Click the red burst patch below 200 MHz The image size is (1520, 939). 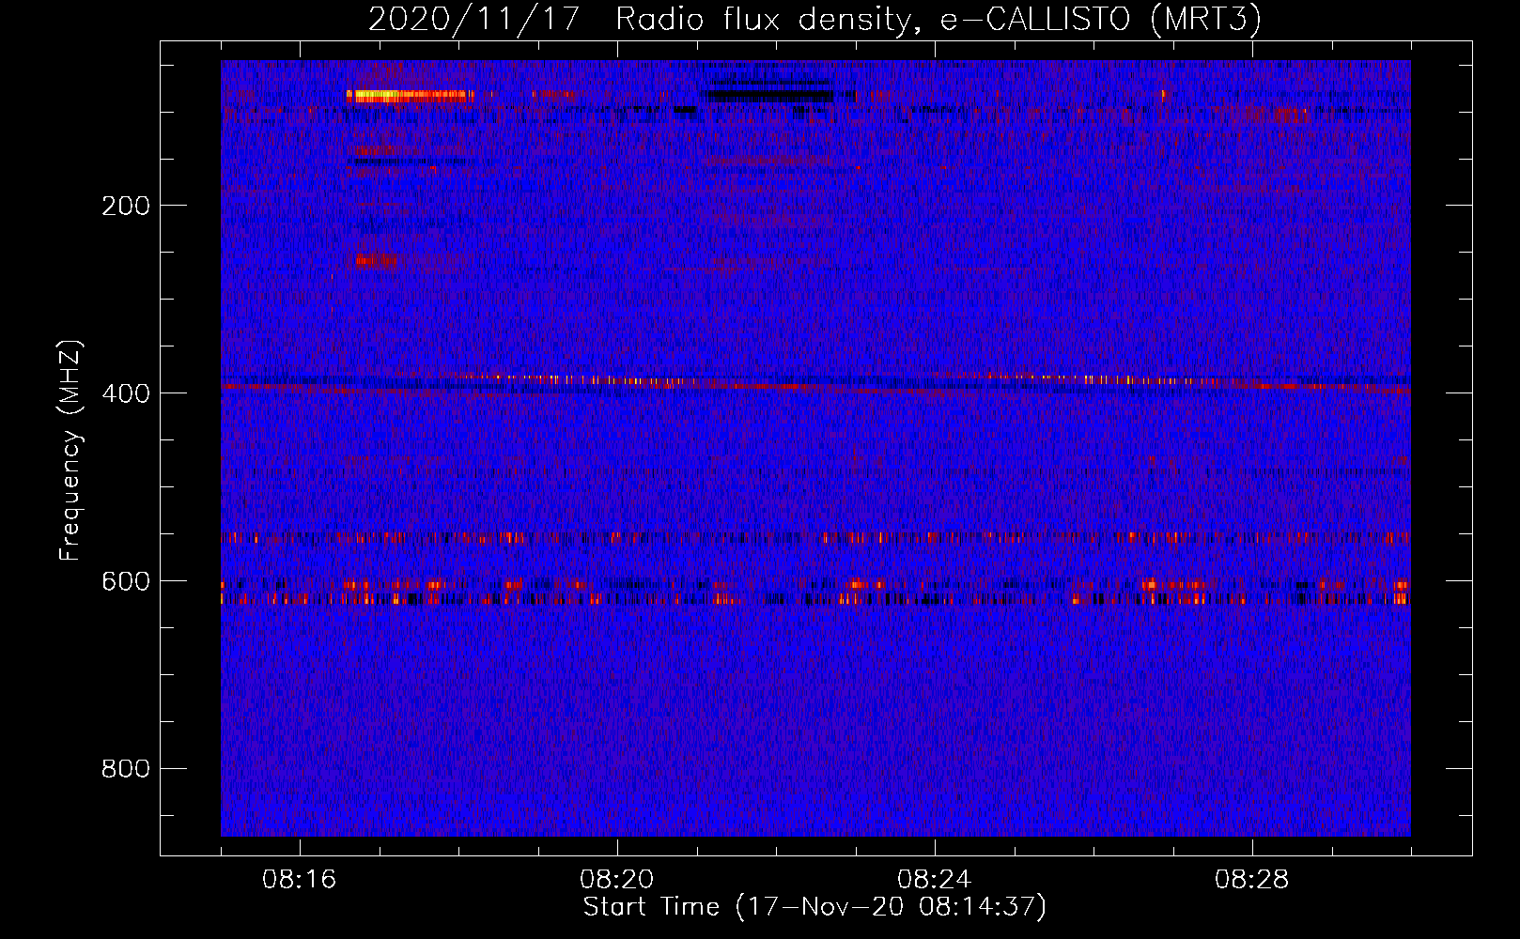tap(377, 260)
